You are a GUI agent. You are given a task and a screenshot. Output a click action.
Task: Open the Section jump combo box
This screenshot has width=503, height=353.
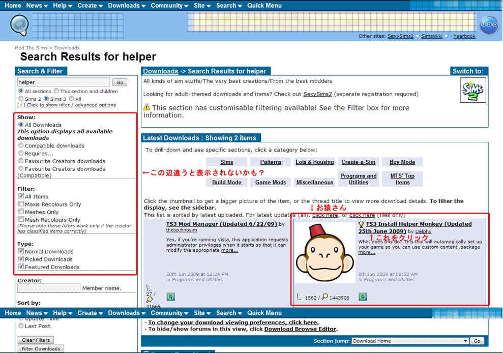(410, 341)
